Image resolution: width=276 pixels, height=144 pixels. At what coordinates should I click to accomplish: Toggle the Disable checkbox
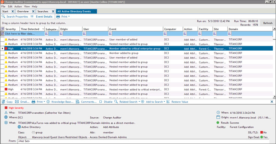100,102
